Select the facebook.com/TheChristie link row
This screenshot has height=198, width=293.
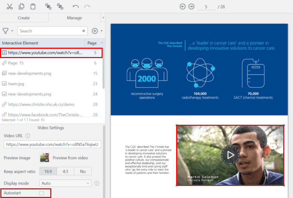(x=51, y=114)
